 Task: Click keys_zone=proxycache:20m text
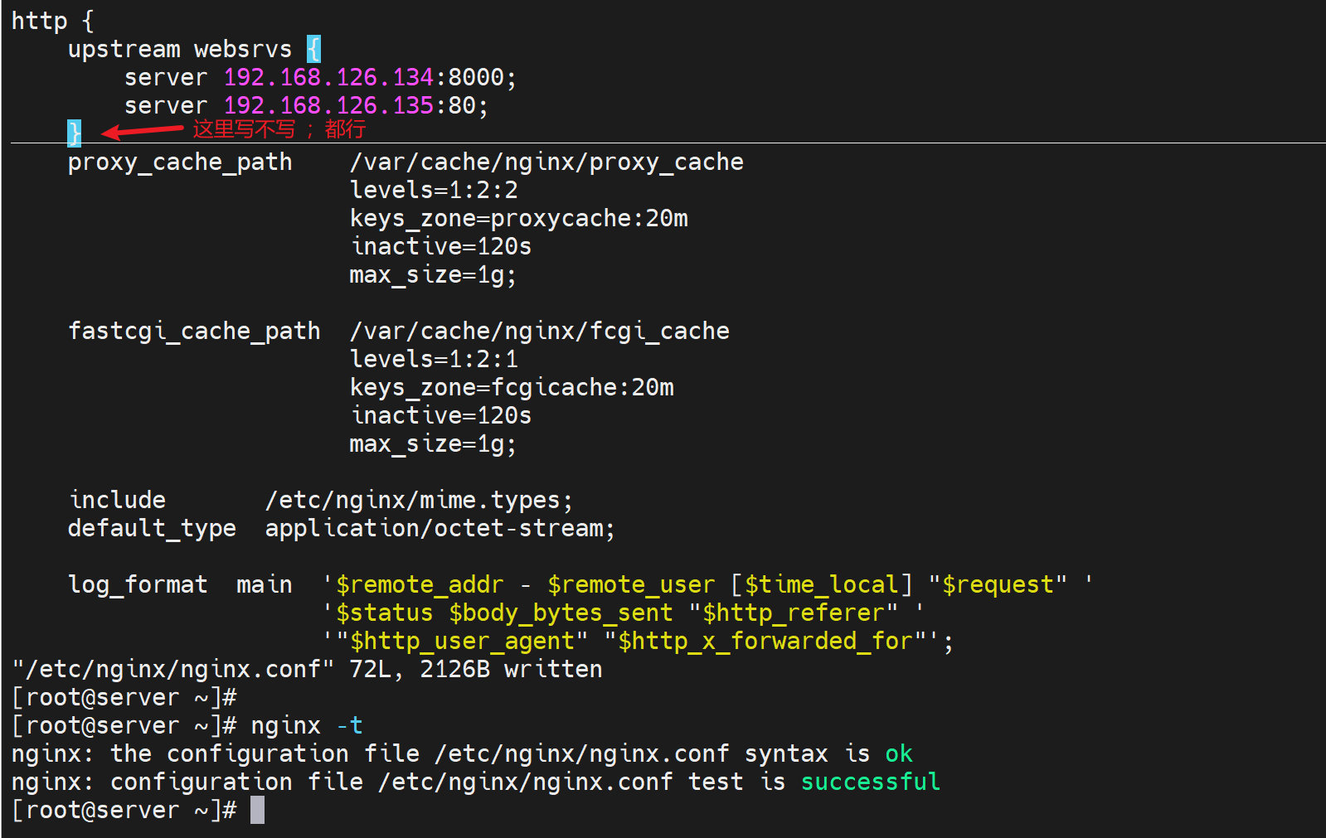(518, 219)
